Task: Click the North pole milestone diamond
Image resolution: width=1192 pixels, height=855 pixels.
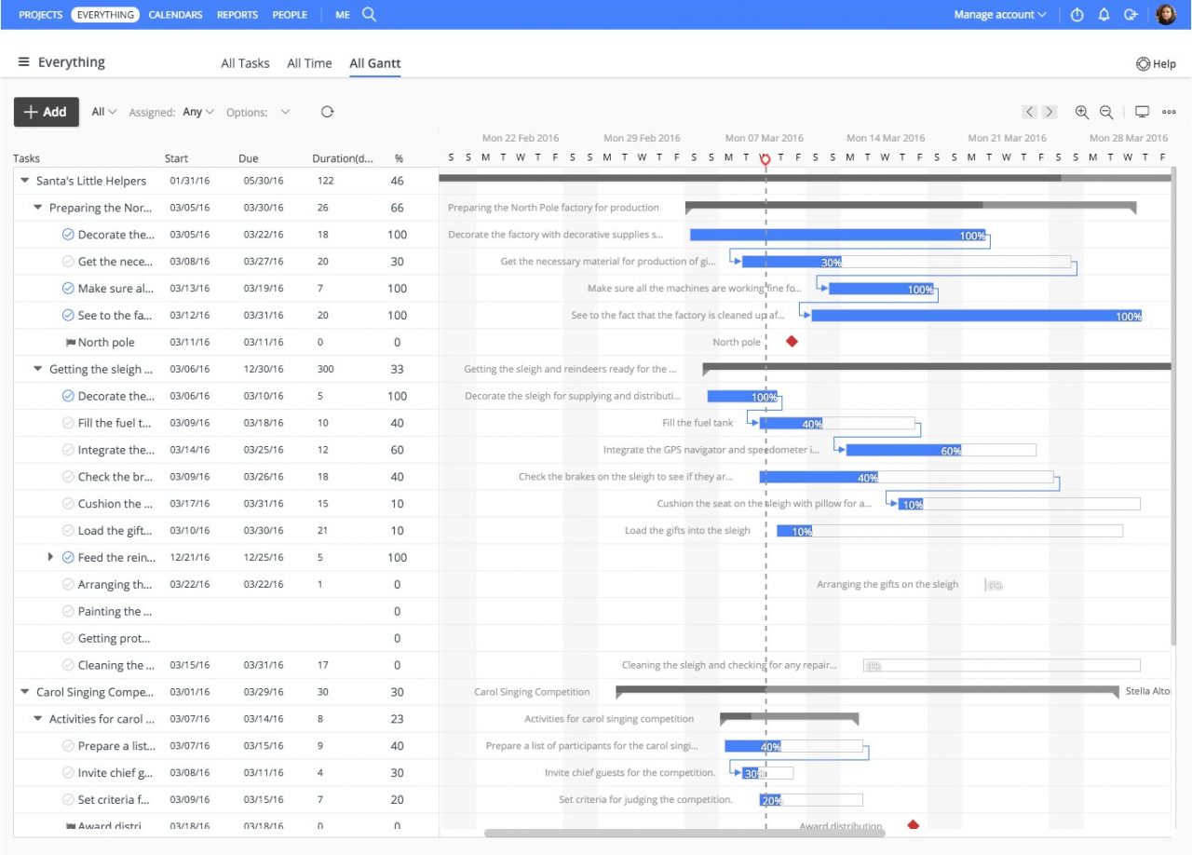Action: click(791, 341)
